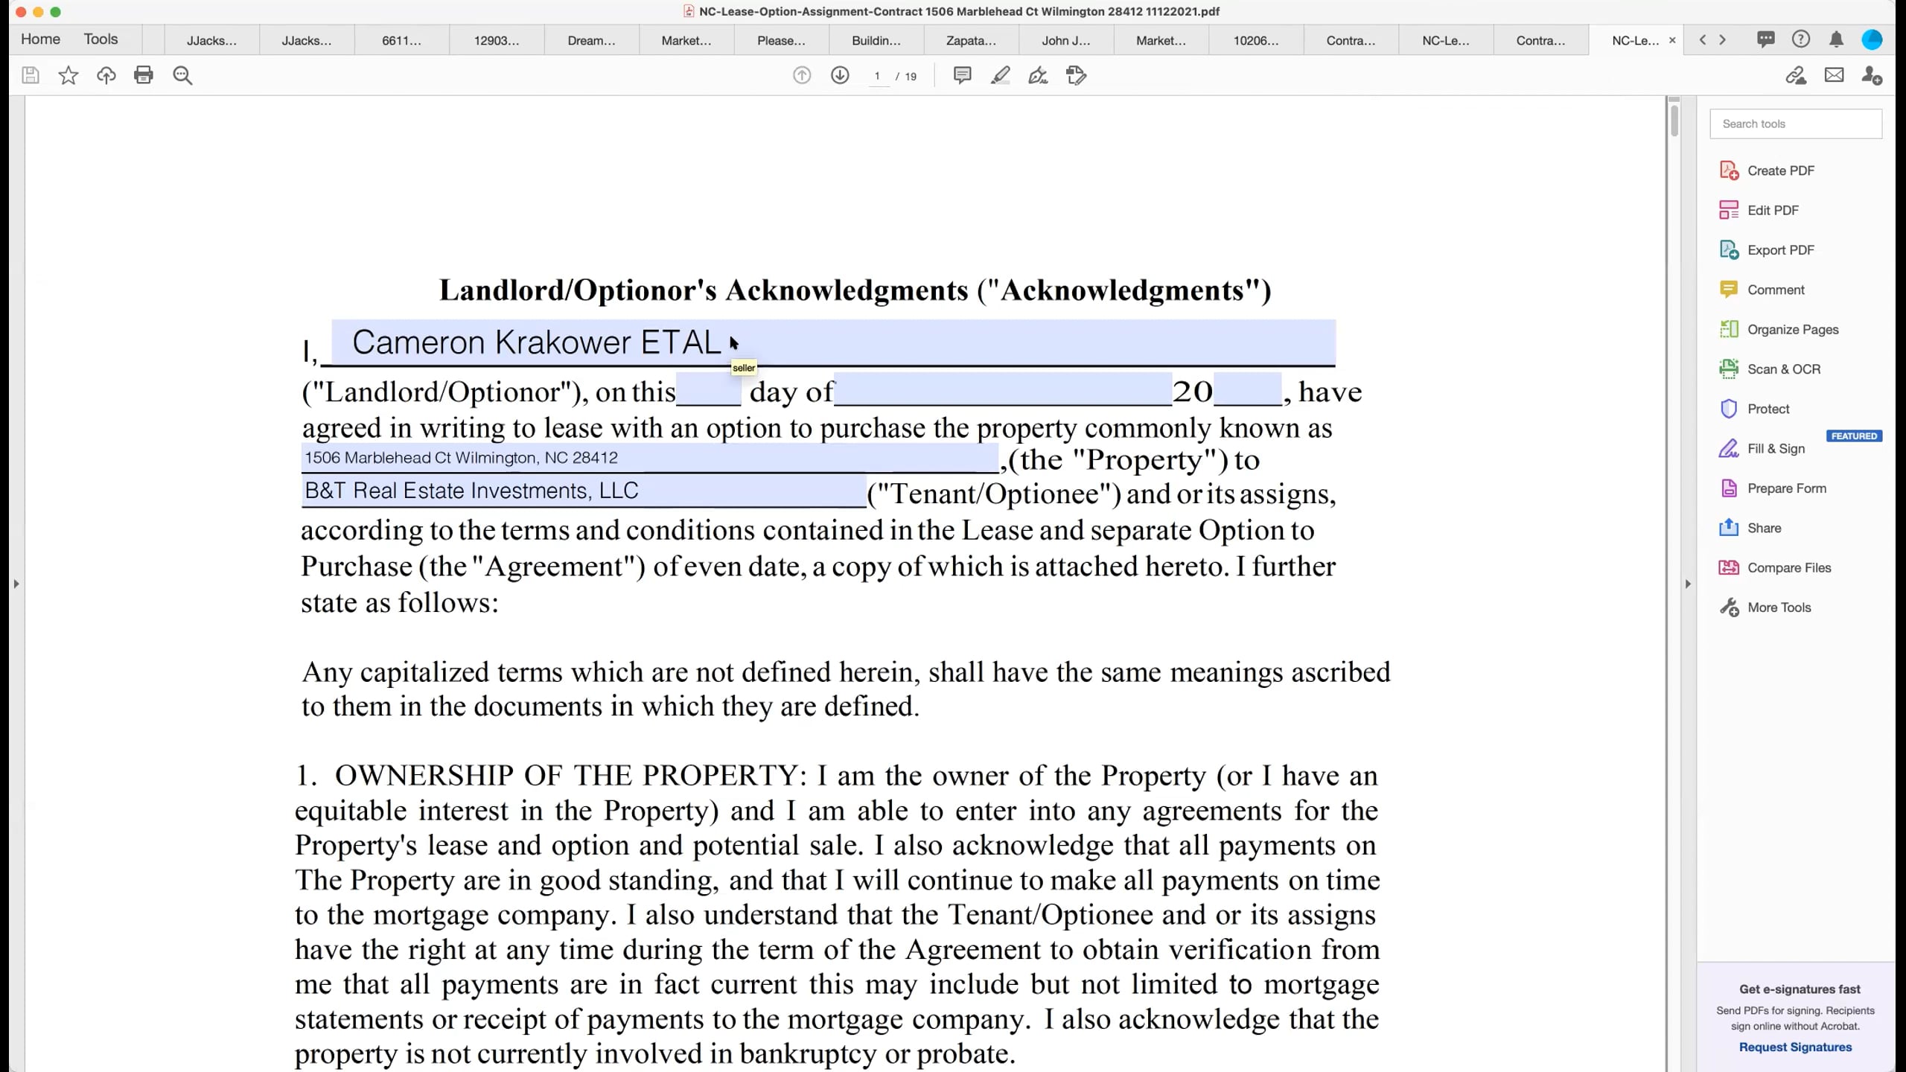This screenshot has width=1906, height=1072.
Task: Star this file as favorite
Action: (68, 75)
